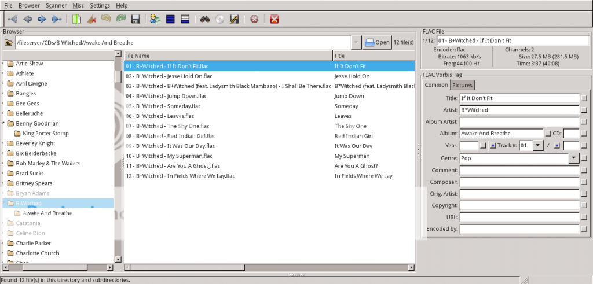Click the directory path input field
The width and height of the screenshot is (593, 284).
183,43
